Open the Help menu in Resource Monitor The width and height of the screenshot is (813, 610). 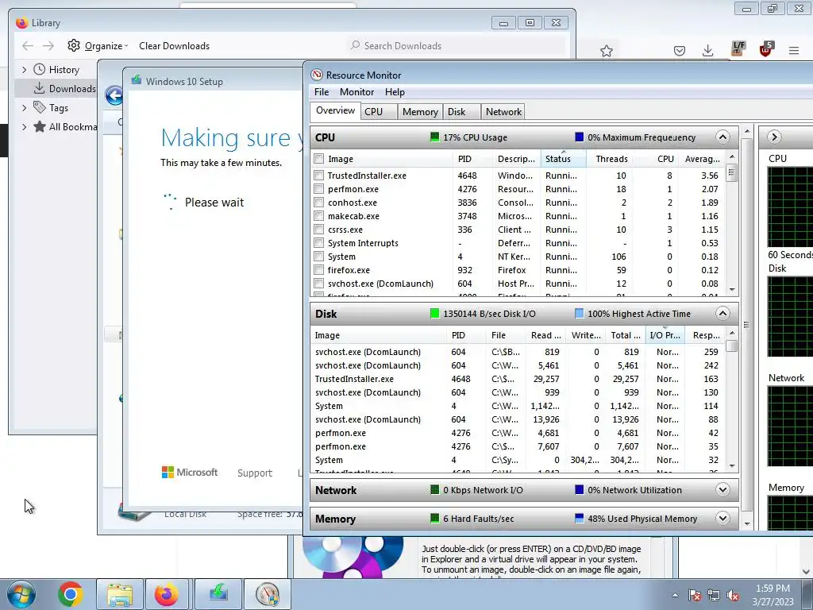pyautogui.click(x=395, y=92)
